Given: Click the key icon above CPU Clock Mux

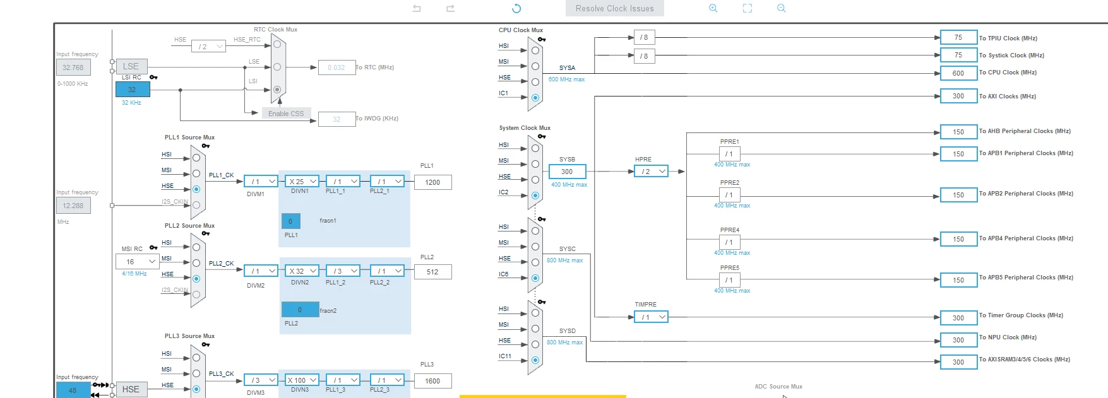Looking at the screenshot, I should (x=542, y=39).
